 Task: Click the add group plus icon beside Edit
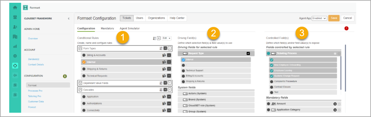coord(159,38)
